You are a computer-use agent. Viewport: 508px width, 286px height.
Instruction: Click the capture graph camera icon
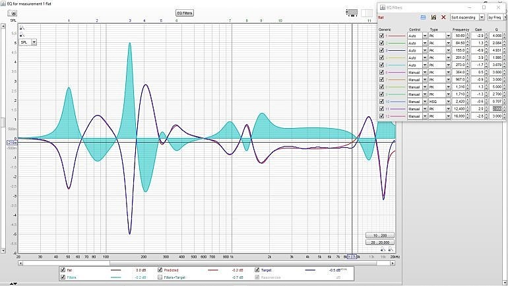click(x=13, y=13)
